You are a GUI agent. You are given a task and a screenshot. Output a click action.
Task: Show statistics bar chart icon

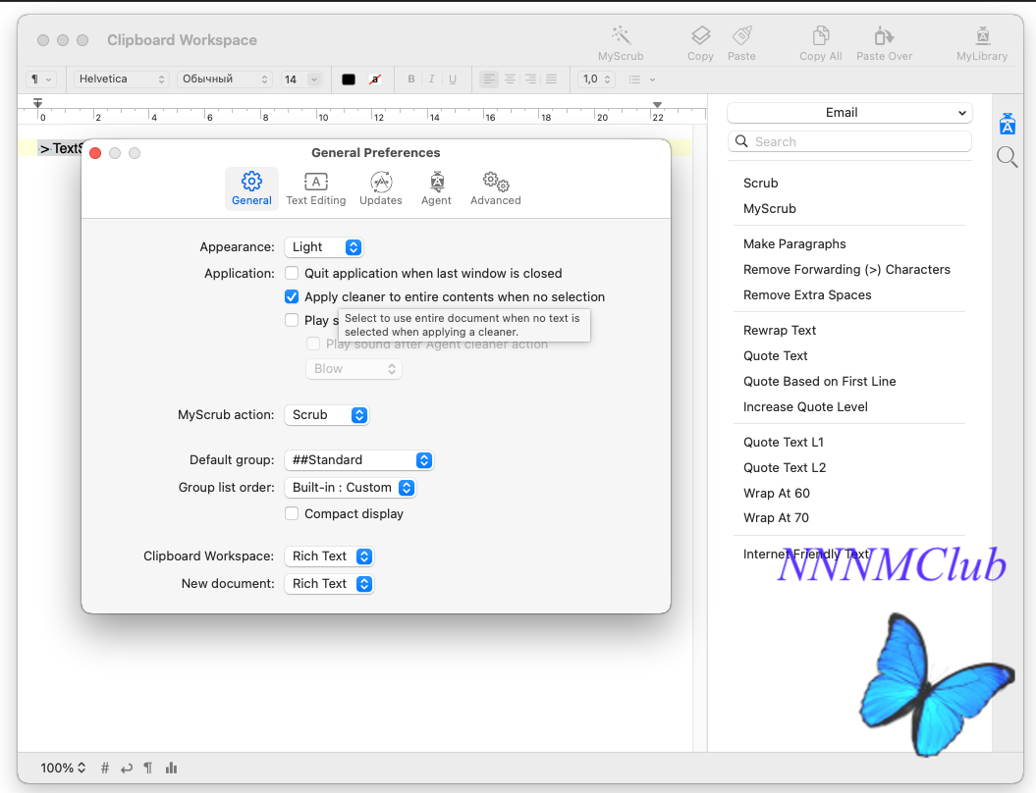click(172, 767)
